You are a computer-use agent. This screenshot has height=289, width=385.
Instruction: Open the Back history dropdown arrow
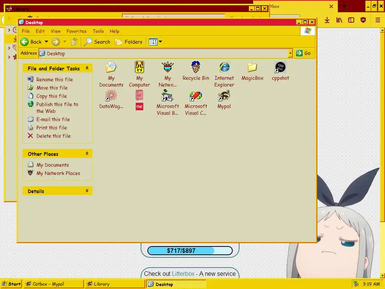coord(46,42)
